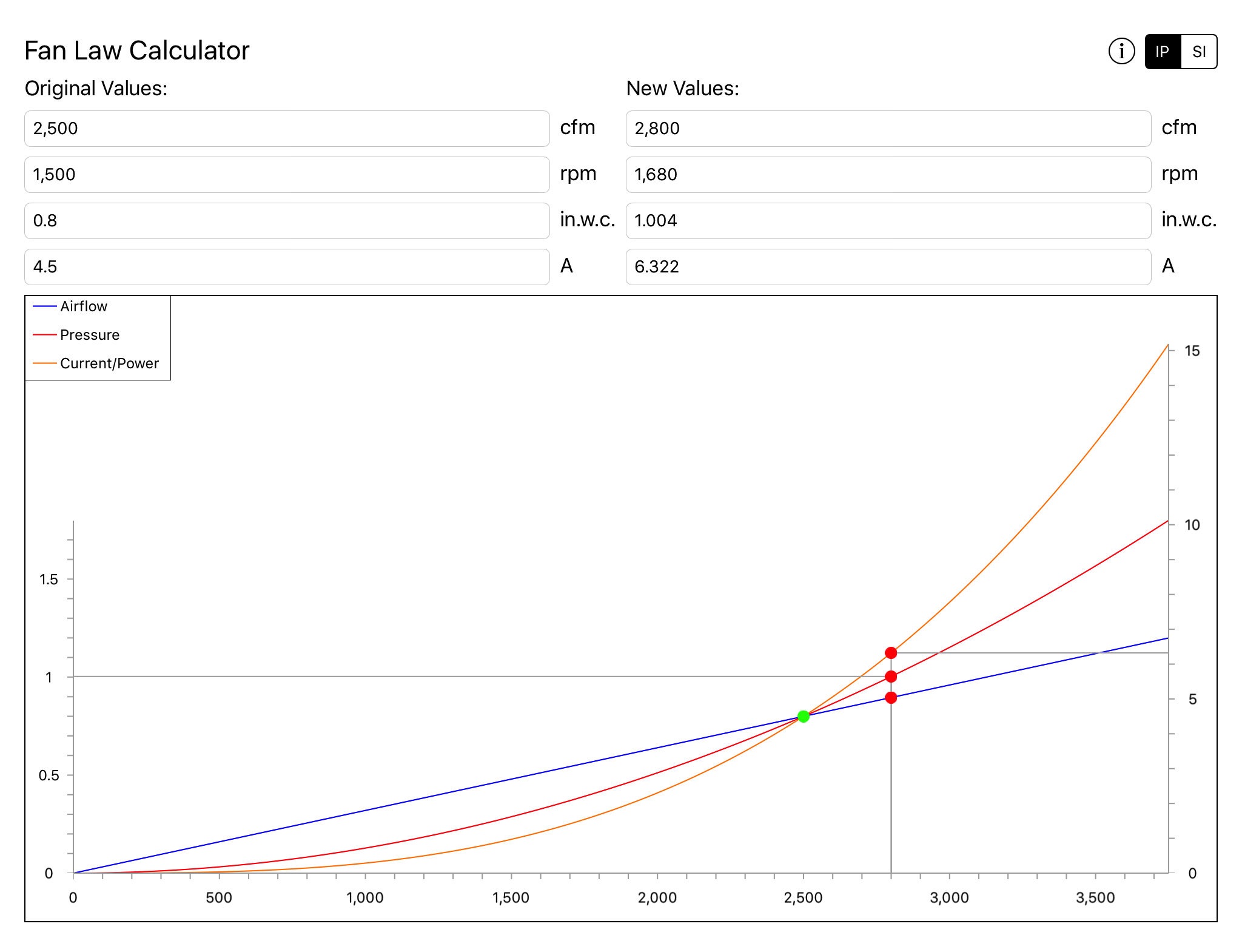Click the 15 label on right axis
The width and height of the screenshot is (1242, 932).
pos(1192,351)
